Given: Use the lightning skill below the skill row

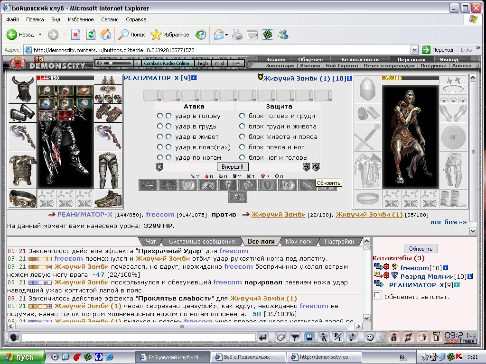Looking at the screenshot, I should pyautogui.click(x=237, y=197).
